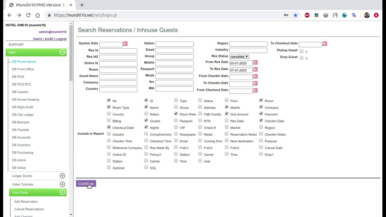Click the browser home icon
386x217 pixels.
(38, 15)
